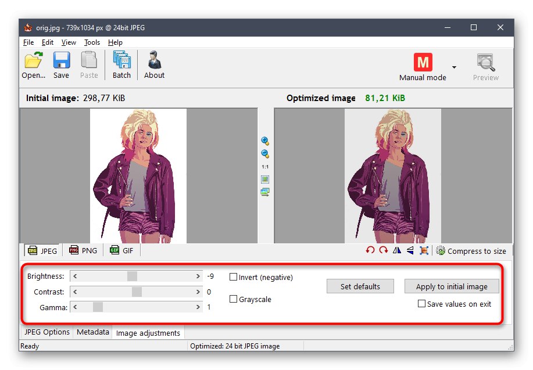Enable Invert (negative) checkbox

click(233, 277)
